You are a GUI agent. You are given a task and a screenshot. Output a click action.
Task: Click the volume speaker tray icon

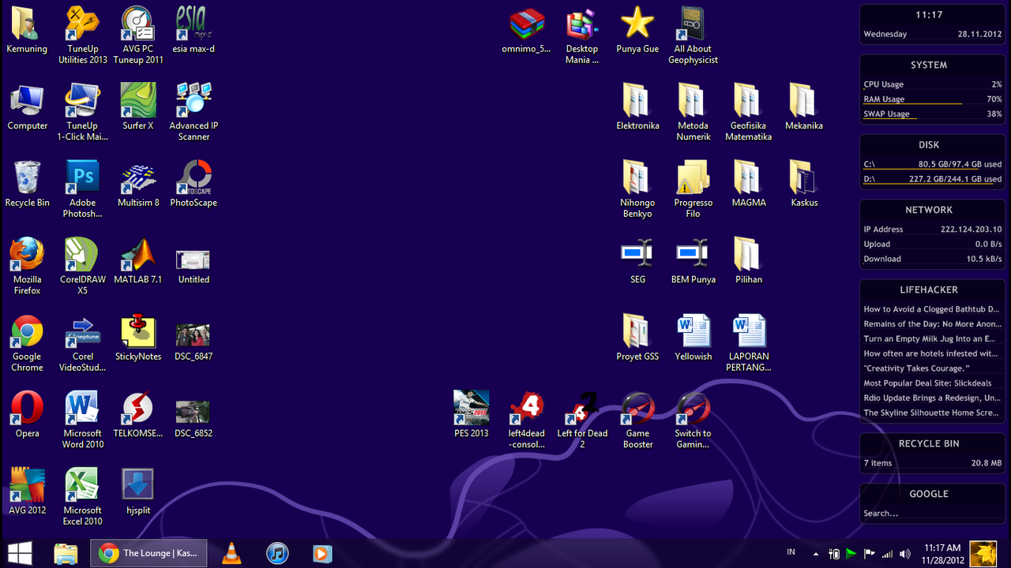tap(905, 554)
